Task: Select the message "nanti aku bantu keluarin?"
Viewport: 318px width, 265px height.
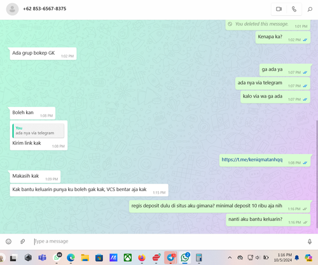Action: 268,220
